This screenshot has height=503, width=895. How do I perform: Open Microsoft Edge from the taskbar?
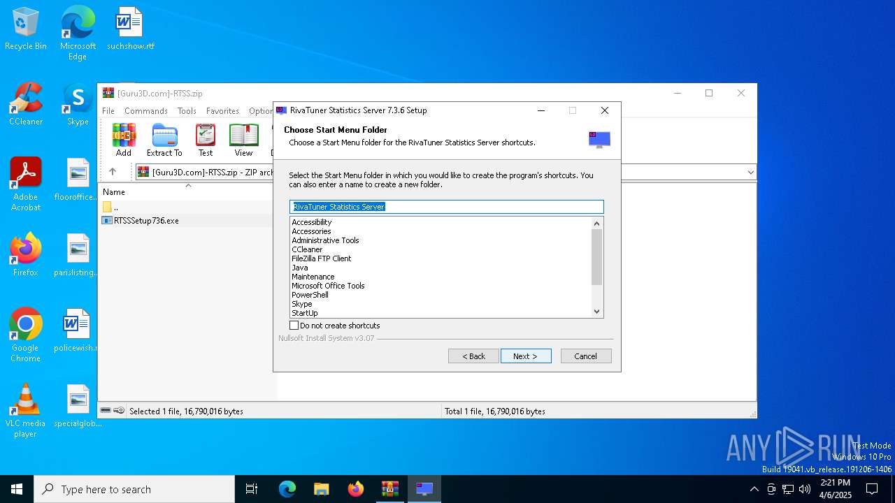click(x=287, y=489)
